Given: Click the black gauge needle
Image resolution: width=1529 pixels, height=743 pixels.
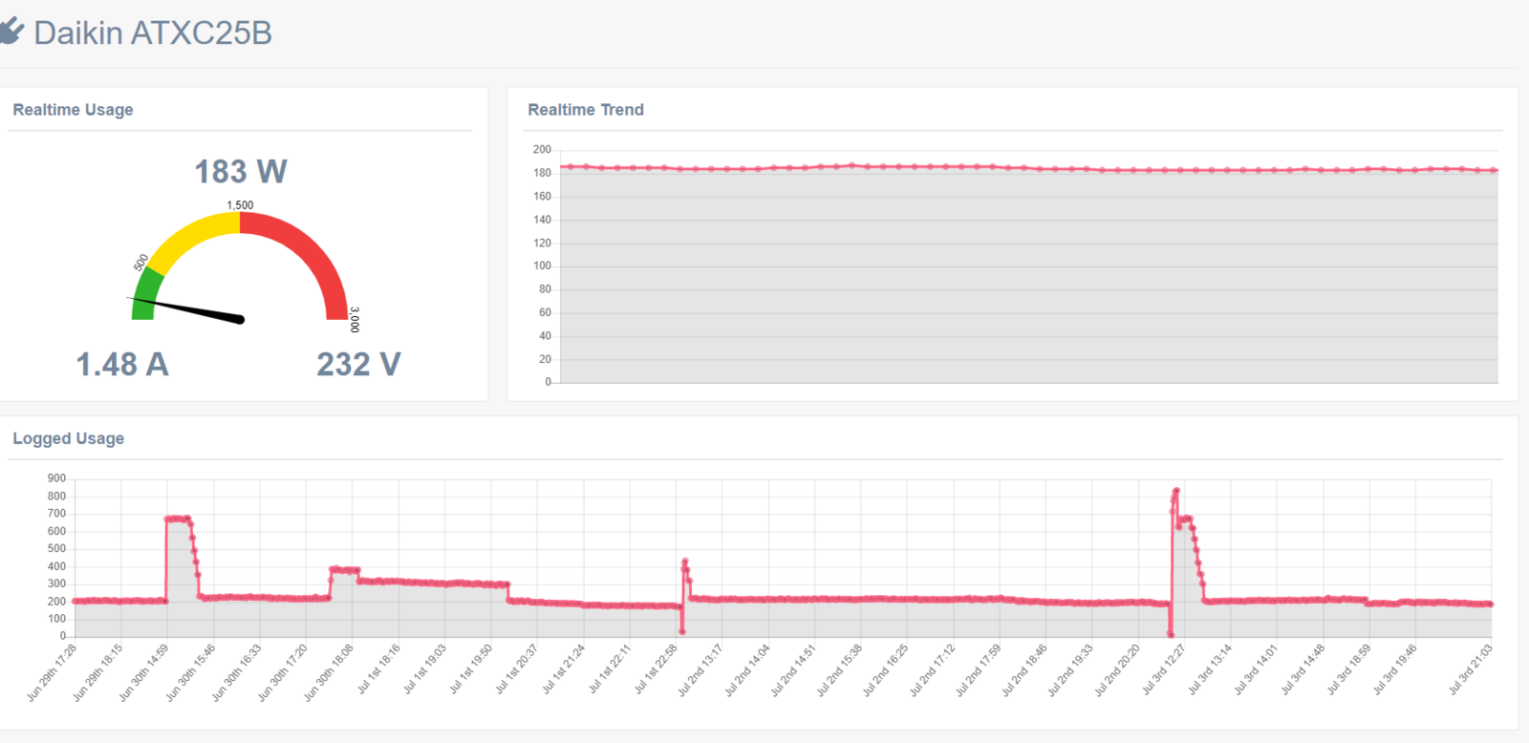Looking at the screenshot, I should tap(187, 309).
